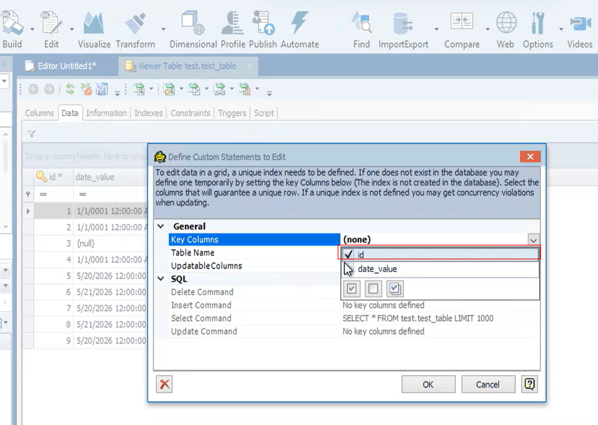
Task: Switch to the Constraints tab
Action: coord(191,113)
